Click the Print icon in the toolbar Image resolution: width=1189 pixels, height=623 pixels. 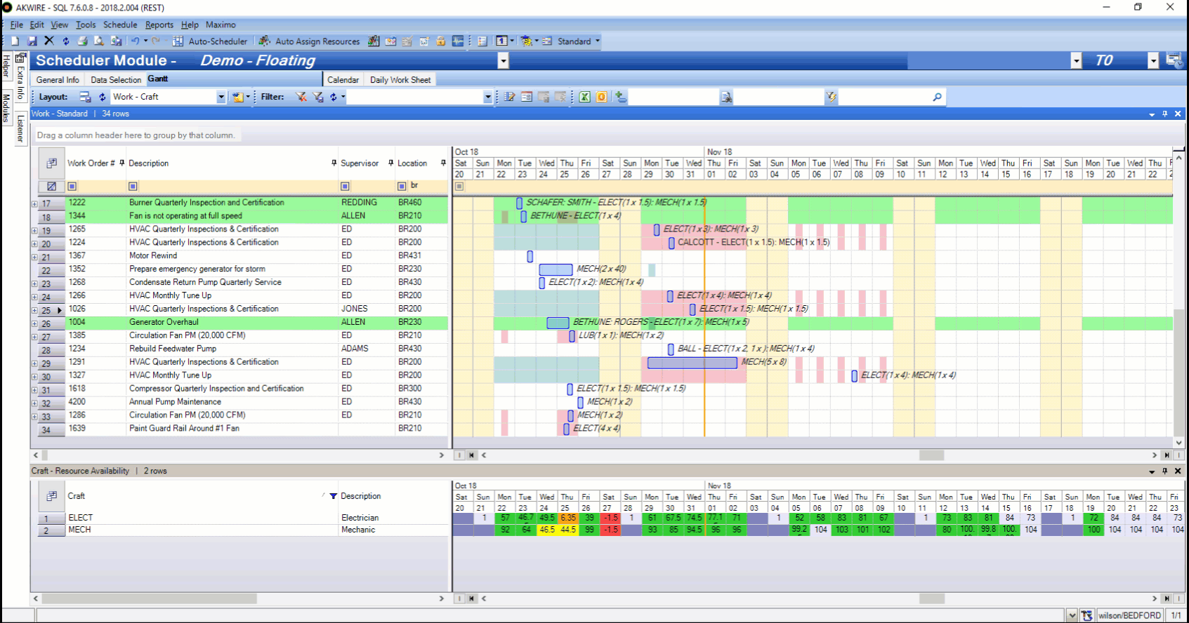point(82,41)
